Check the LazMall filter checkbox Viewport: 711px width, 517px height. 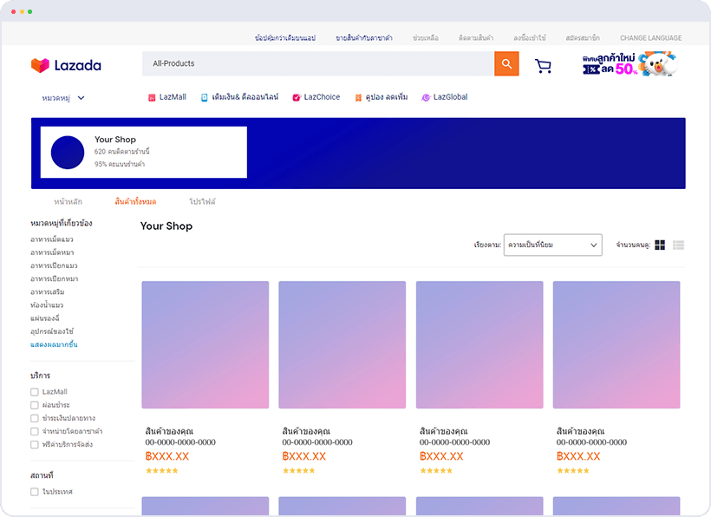pos(35,391)
